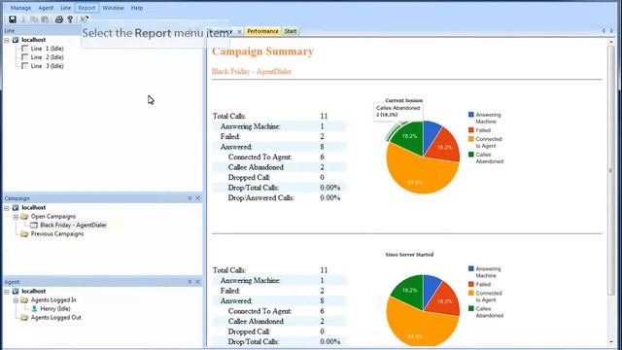Viewport: 622px width, 350px height.
Task: Pin the Agent panel with its pushpin icon
Action: click(190, 282)
